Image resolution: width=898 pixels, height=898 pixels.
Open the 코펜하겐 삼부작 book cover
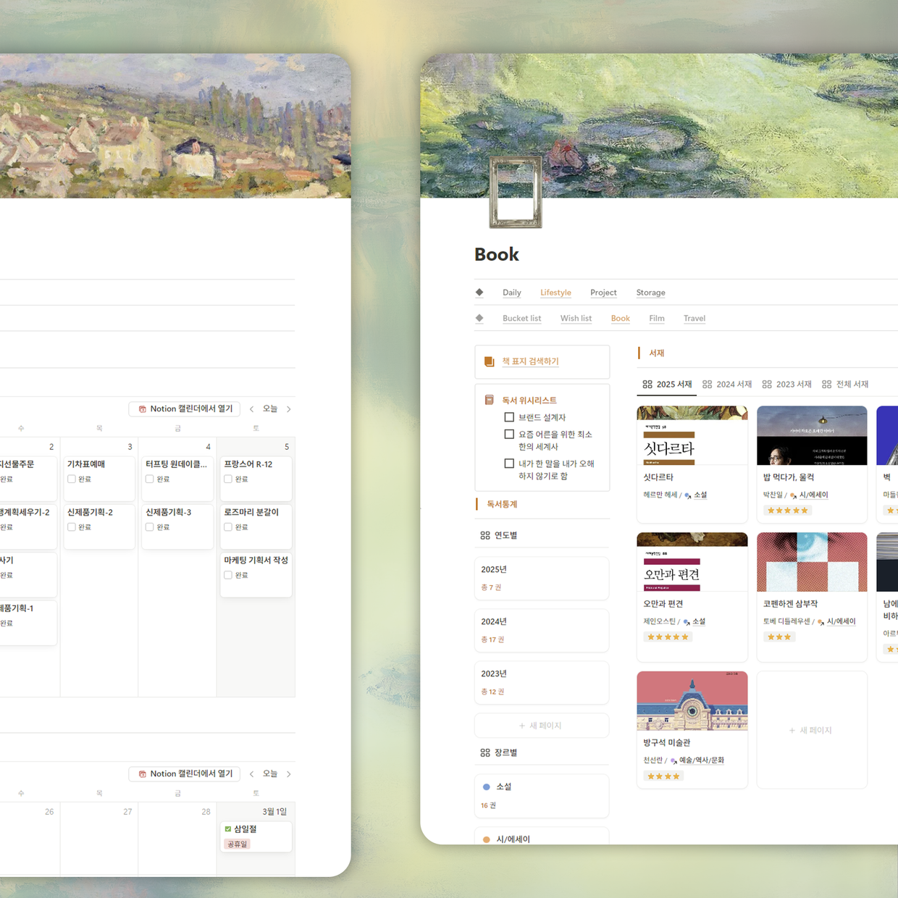pyautogui.click(x=812, y=562)
